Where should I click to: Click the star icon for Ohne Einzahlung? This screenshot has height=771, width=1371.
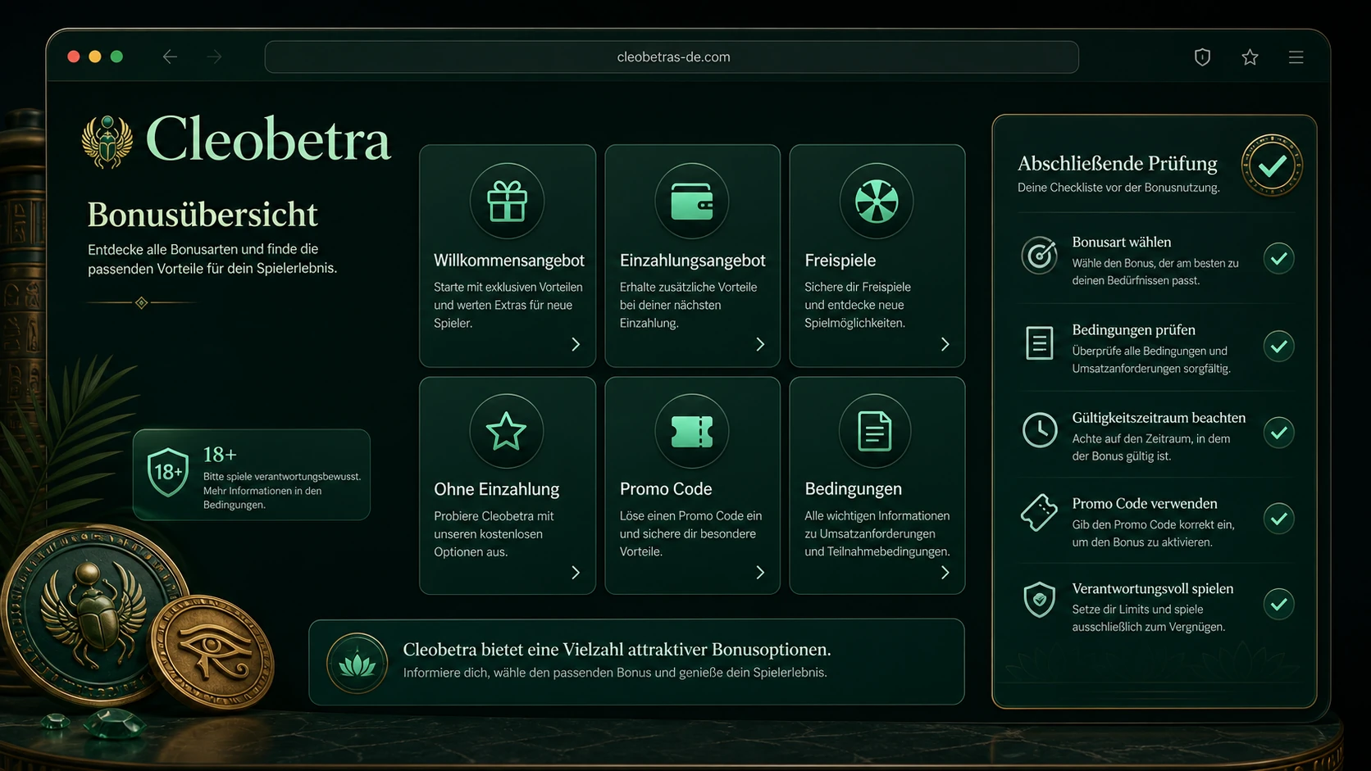[x=507, y=431]
